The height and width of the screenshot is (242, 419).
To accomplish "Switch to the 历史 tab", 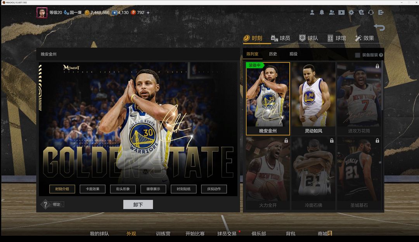I will coord(273,54).
